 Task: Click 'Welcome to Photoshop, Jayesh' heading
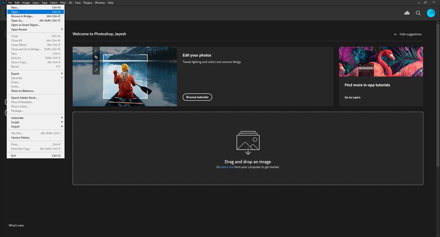(x=99, y=34)
